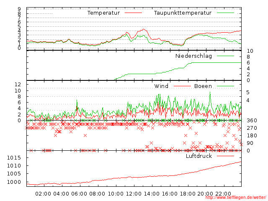Click the red line sample beside Wind
268x201 pixels.
click(182, 86)
